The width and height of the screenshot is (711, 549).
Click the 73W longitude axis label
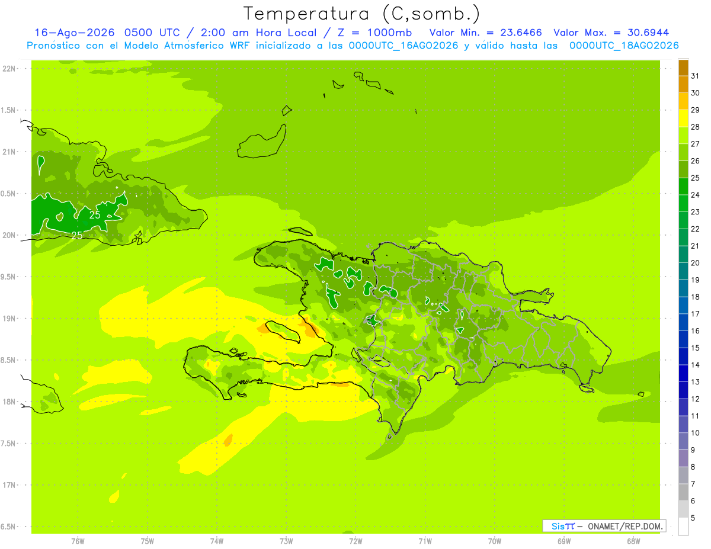click(x=286, y=541)
